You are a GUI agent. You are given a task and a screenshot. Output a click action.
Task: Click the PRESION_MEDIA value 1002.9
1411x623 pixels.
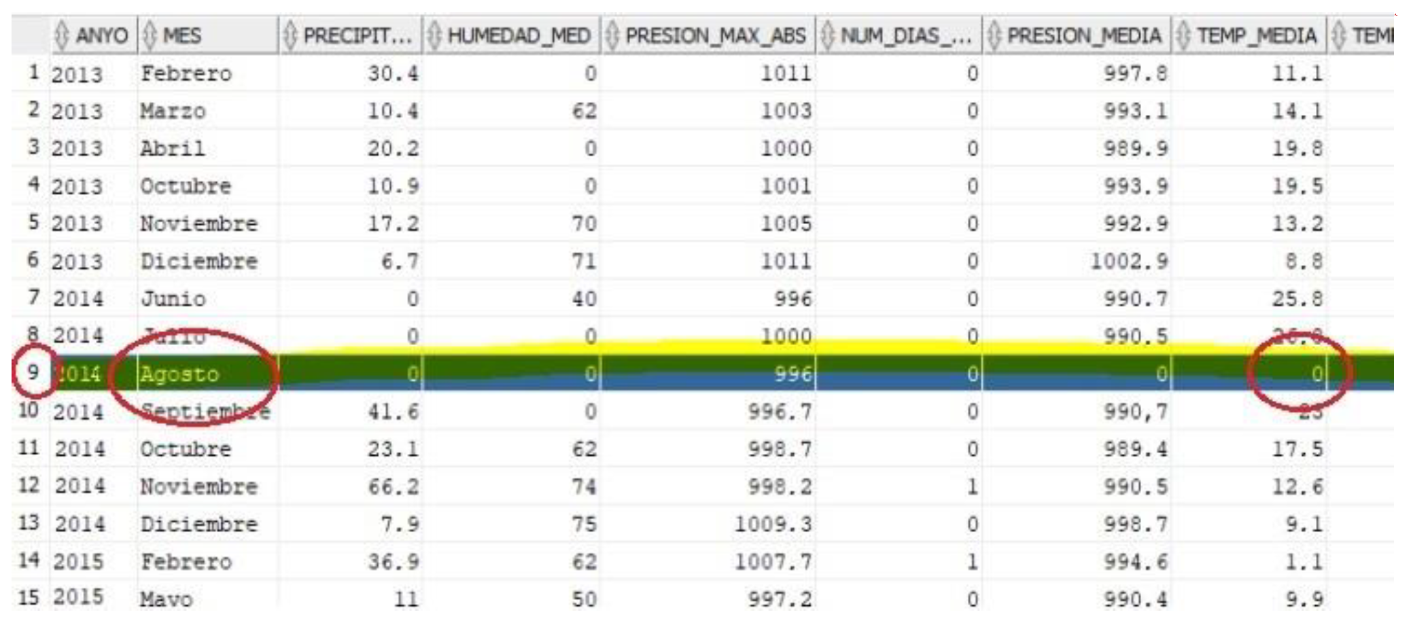[x=1130, y=261]
